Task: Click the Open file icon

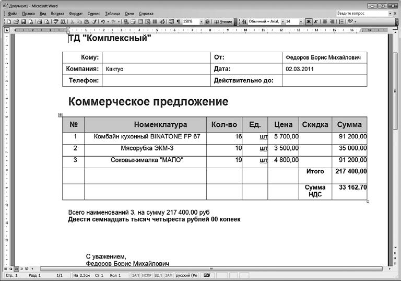Action: point(16,22)
